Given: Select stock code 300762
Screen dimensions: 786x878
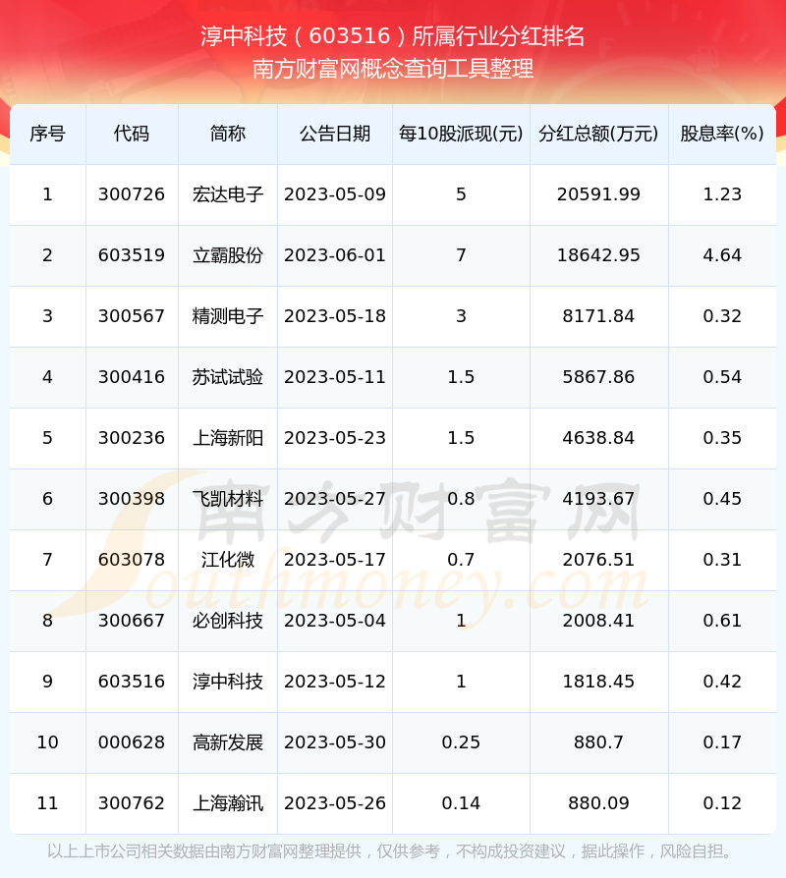Looking at the screenshot, I should [132, 803].
